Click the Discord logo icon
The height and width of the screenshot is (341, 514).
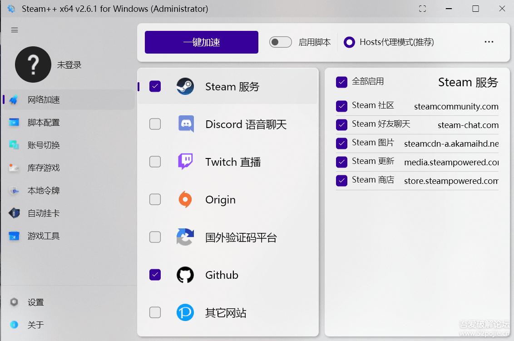point(185,124)
